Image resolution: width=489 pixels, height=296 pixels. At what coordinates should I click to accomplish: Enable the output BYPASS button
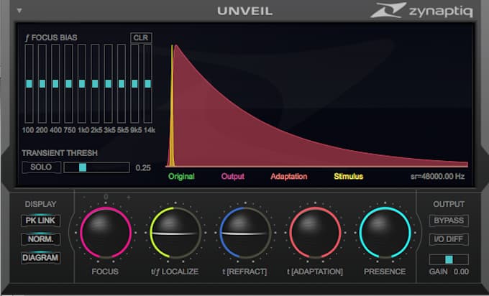(x=449, y=221)
